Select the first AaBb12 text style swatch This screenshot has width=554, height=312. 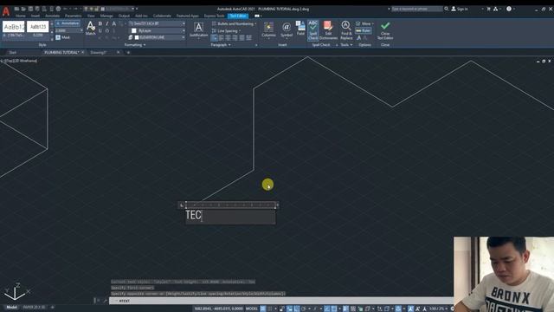tap(14, 27)
